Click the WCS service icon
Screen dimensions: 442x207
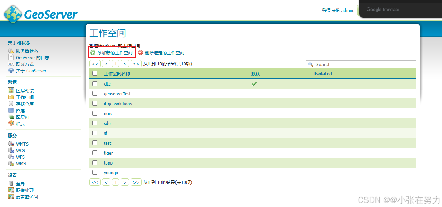pyautogui.click(x=11, y=150)
